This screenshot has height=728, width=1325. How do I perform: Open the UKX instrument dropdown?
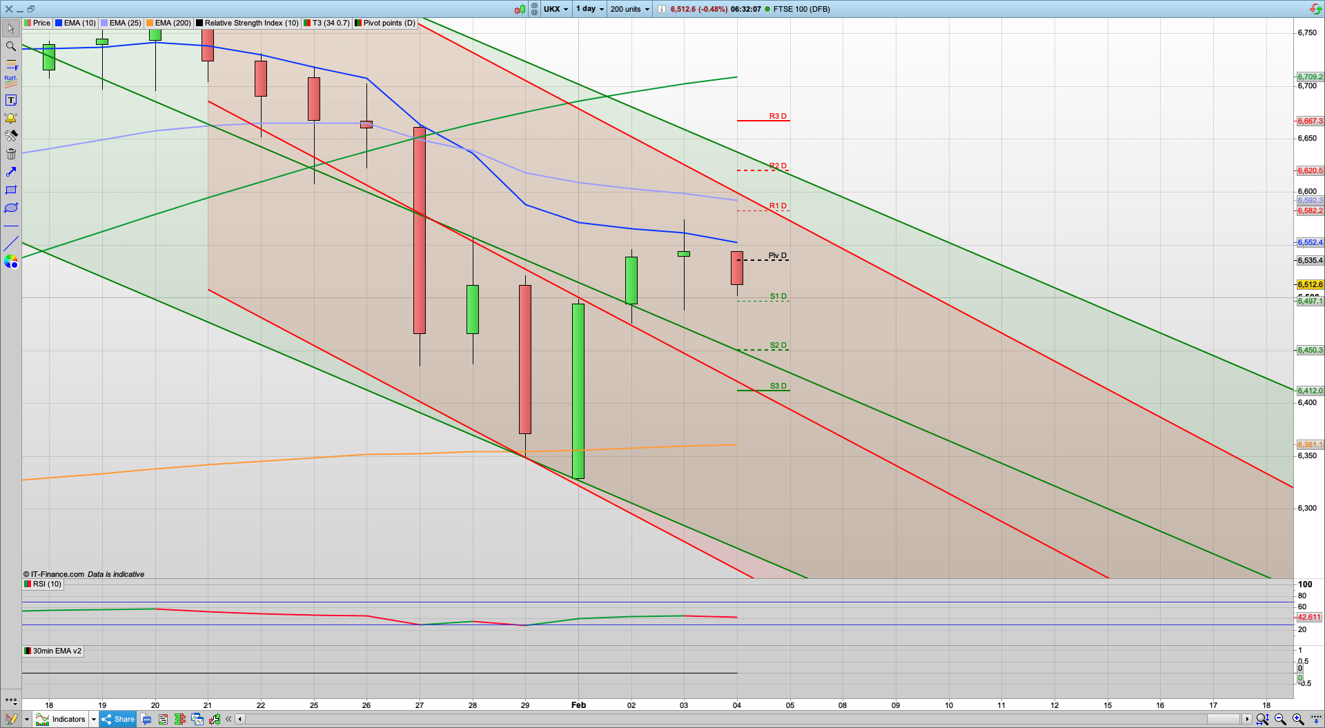pos(556,9)
